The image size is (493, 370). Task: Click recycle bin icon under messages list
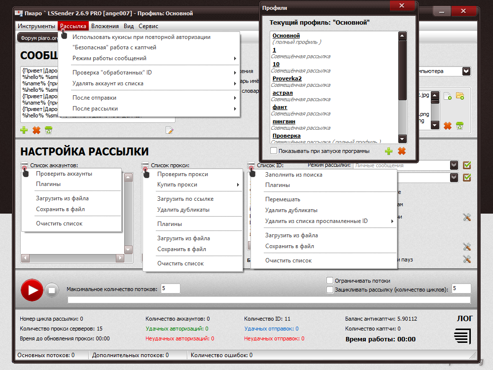[48, 130]
